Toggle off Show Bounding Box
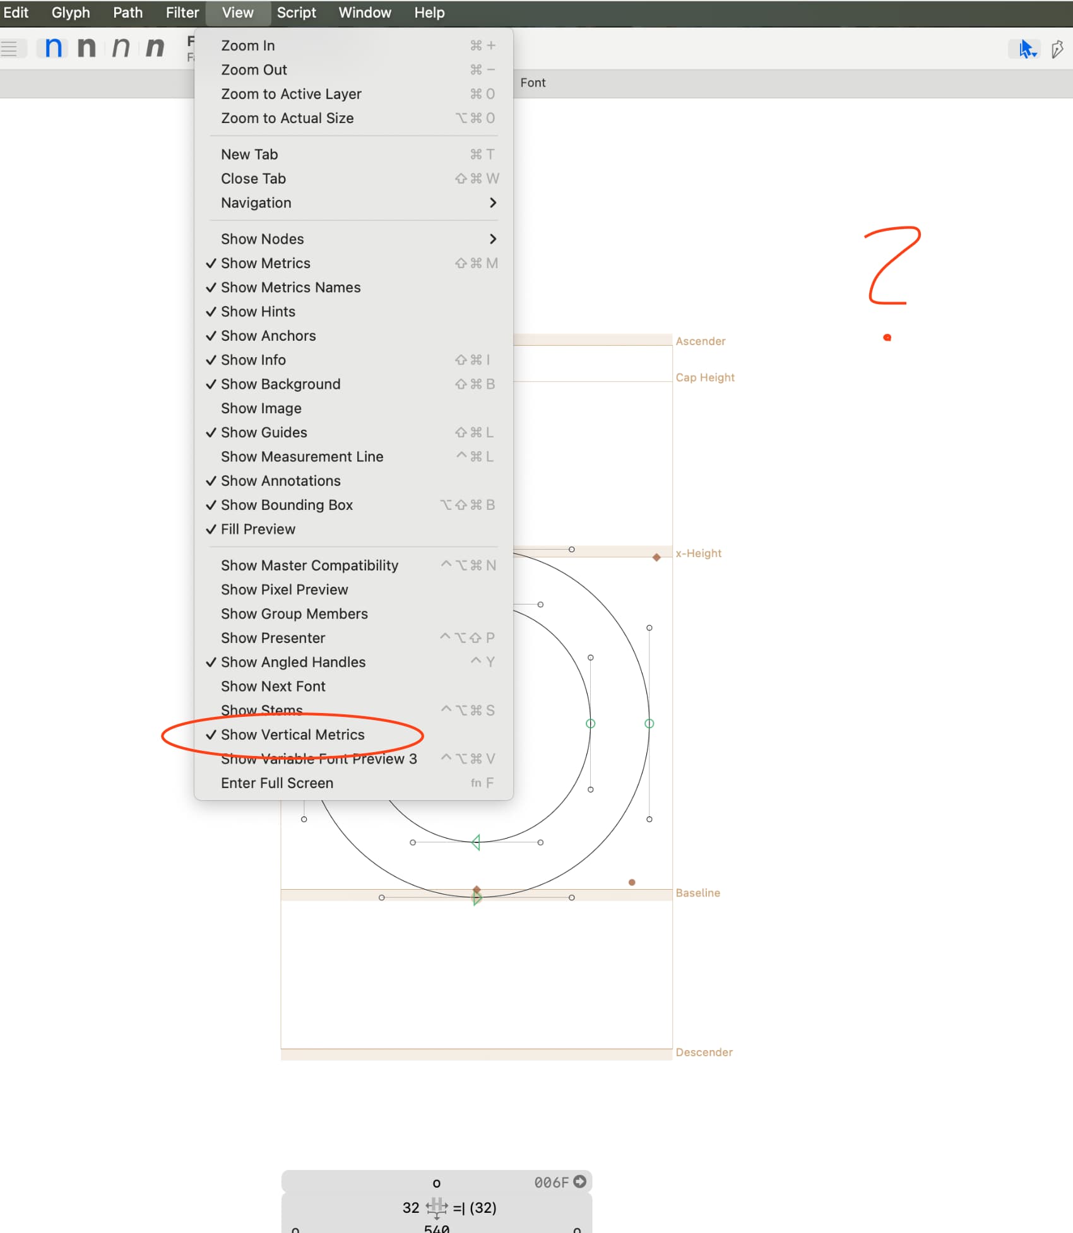This screenshot has height=1233, width=1073. coord(287,505)
